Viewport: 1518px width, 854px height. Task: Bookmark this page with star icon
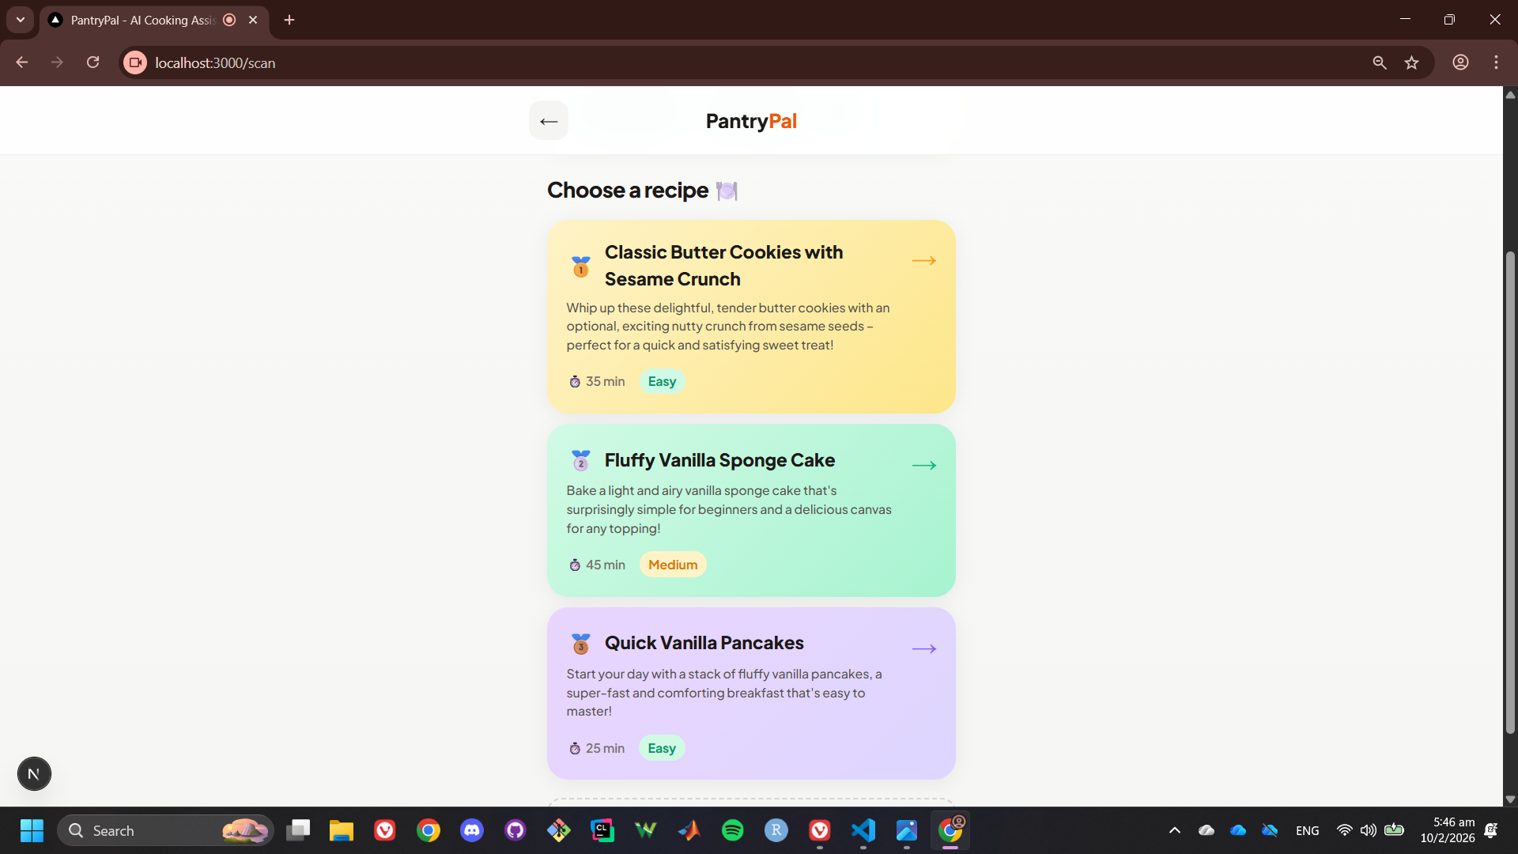[x=1412, y=63]
